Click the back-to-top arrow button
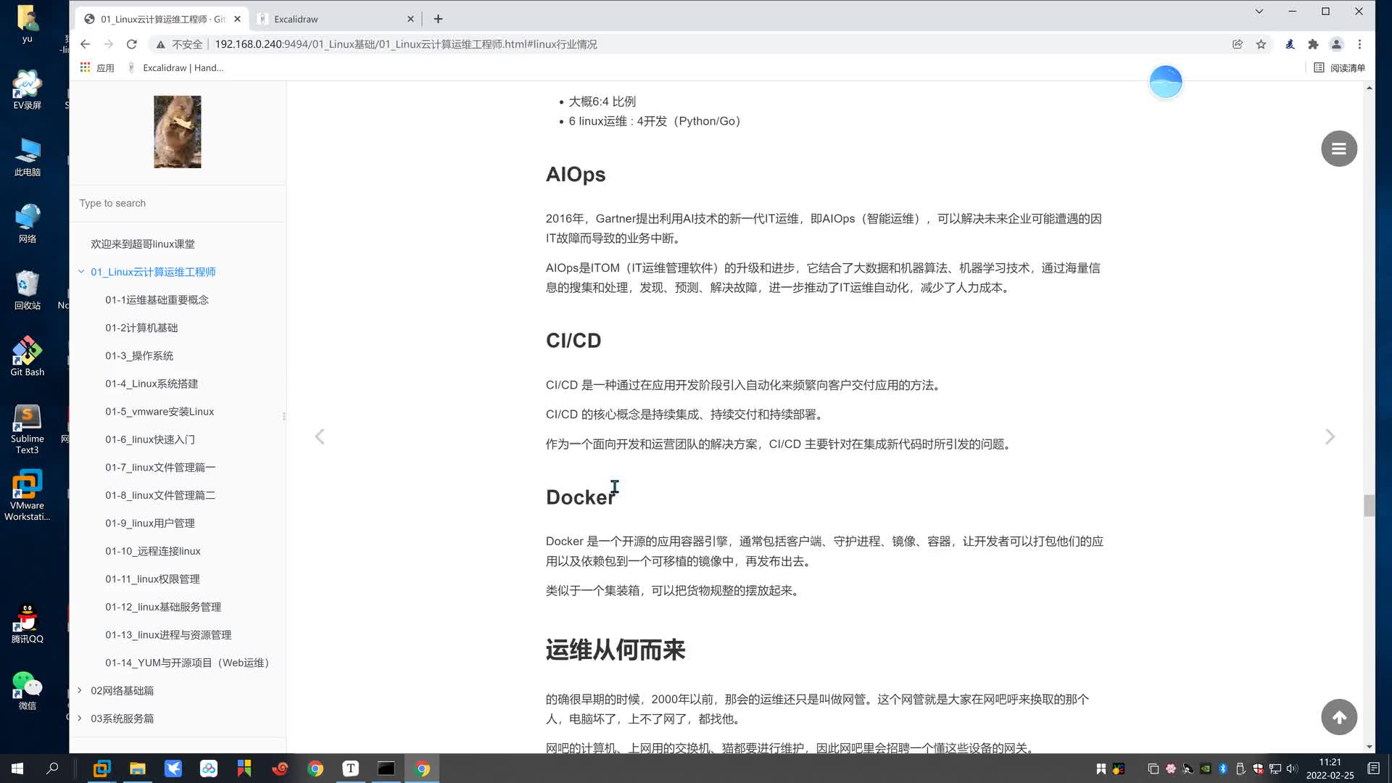Screen dimensions: 1392x783 tap(1338, 717)
